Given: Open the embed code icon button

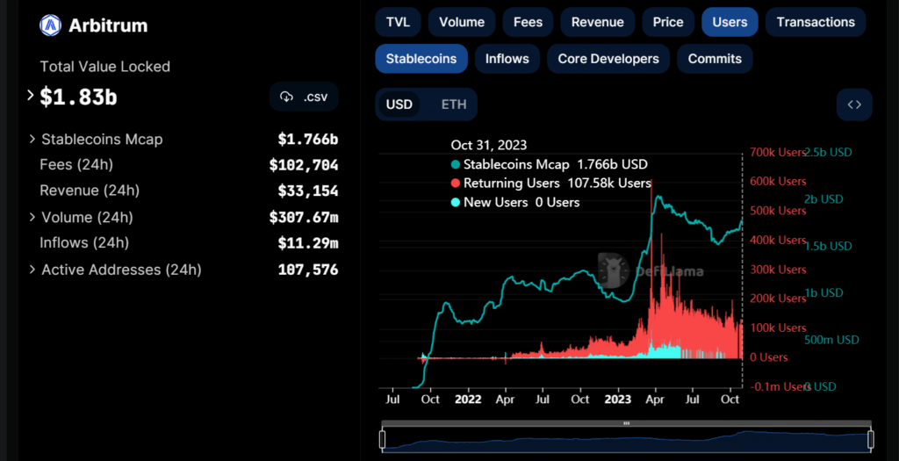Looking at the screenshot, I should pos(854,104).
